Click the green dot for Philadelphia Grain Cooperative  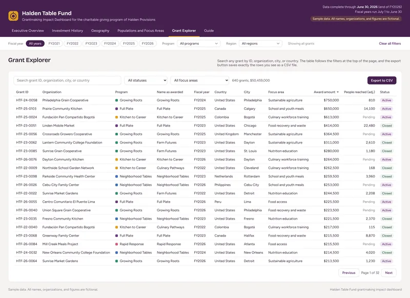pyautogui.click(x=117, y=100)
